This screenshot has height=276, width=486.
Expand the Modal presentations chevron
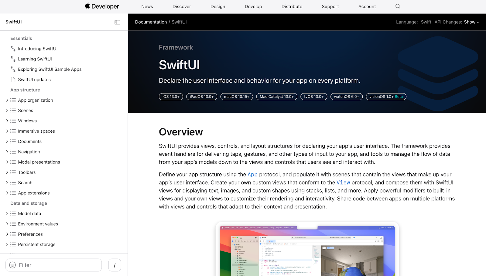(7, 162)
